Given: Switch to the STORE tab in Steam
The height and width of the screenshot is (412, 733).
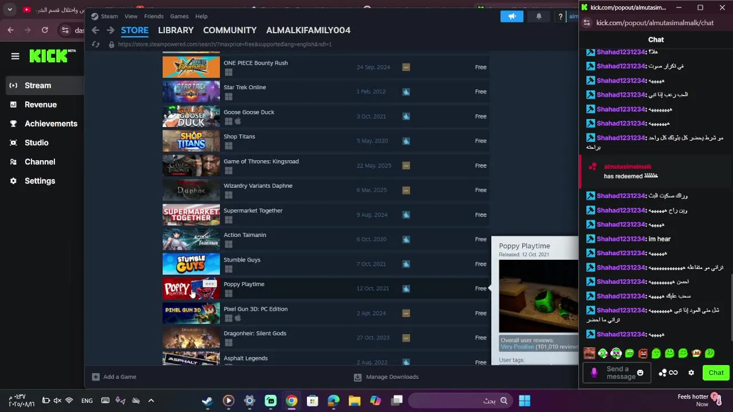Looking at the screenshot, I should (x=135, y=30).
